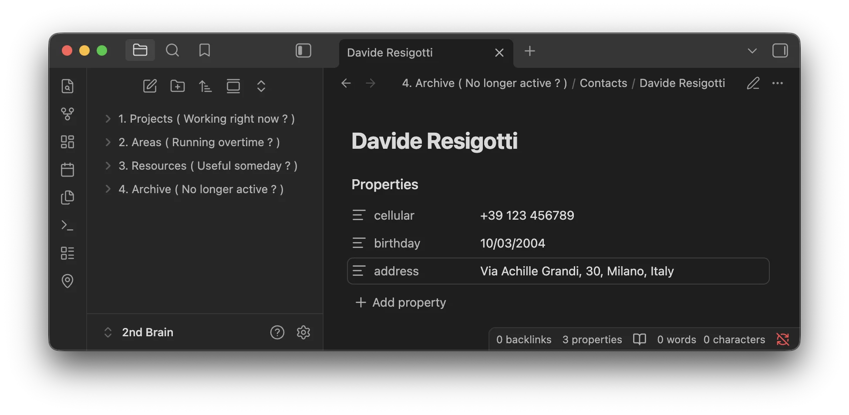
Task: Open help via question mark icon
Action: [277, 332]
